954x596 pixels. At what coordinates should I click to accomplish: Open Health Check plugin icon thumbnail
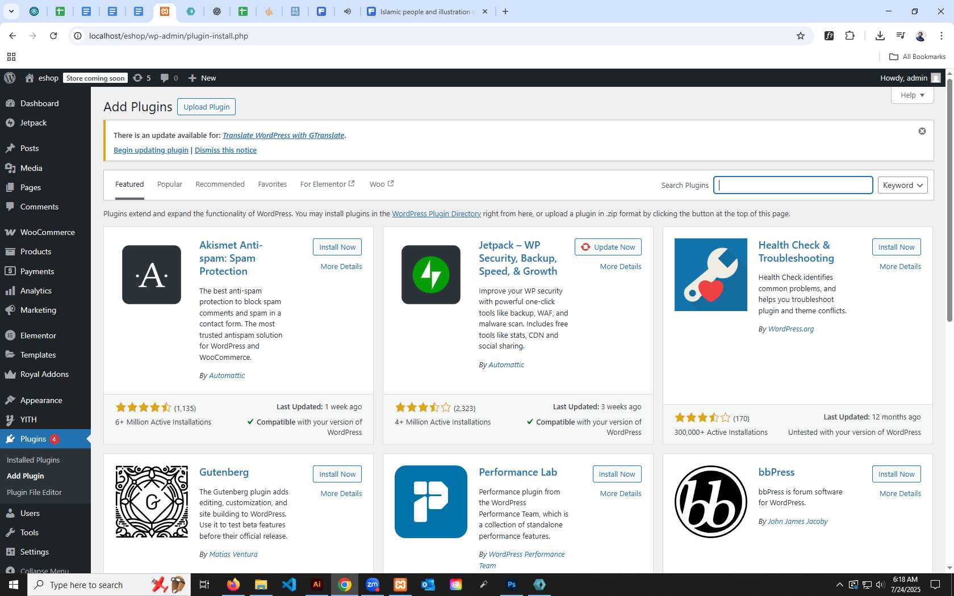coord(711,275)
